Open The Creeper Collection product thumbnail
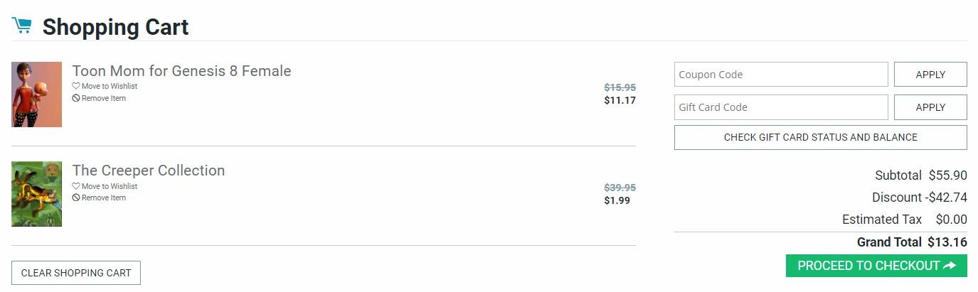Image resolution: width=978 pixels, height=292 pixels. pyautogui.click(x=36, y=194)
